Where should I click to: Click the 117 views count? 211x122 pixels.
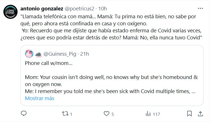(x=156, y=114)
